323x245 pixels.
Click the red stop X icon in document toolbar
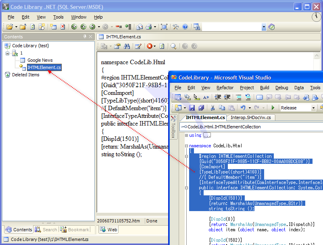[x=150, y=46]
